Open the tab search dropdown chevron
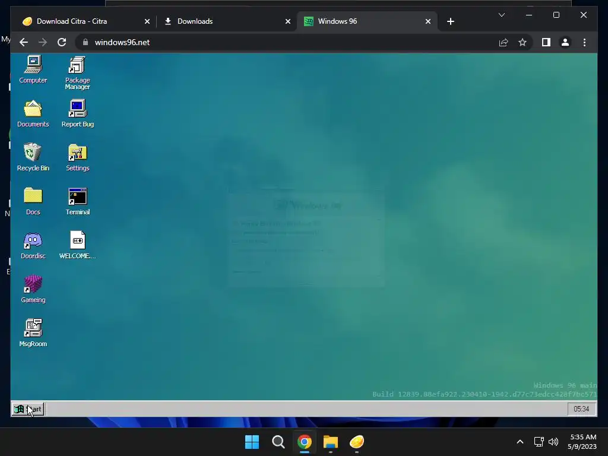608x456 pixels. [x=501, y=15]
